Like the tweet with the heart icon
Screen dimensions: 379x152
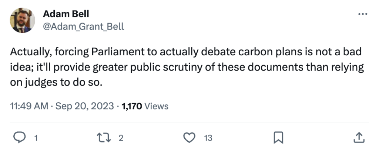point(190,138)
